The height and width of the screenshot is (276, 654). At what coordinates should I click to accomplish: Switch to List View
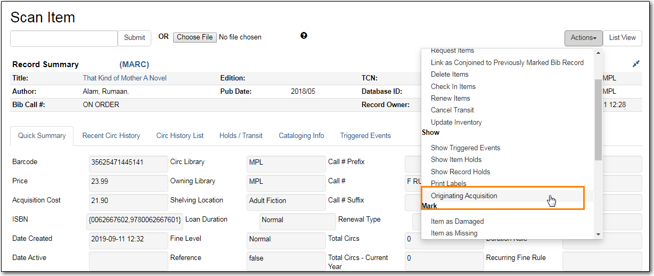622,38
